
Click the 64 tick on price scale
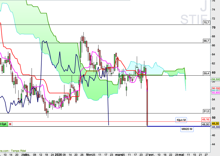tap(213, 55)
